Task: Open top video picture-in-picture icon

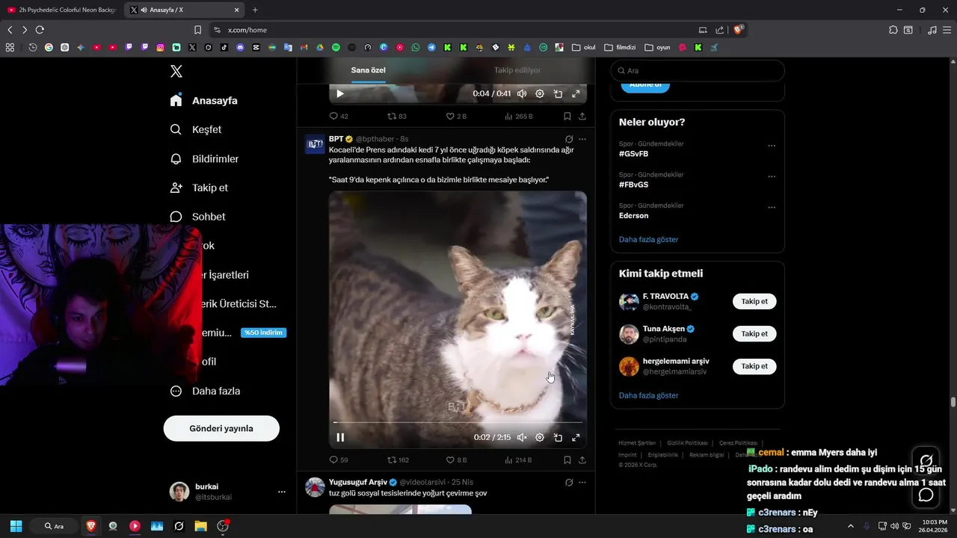Action: 558,93
